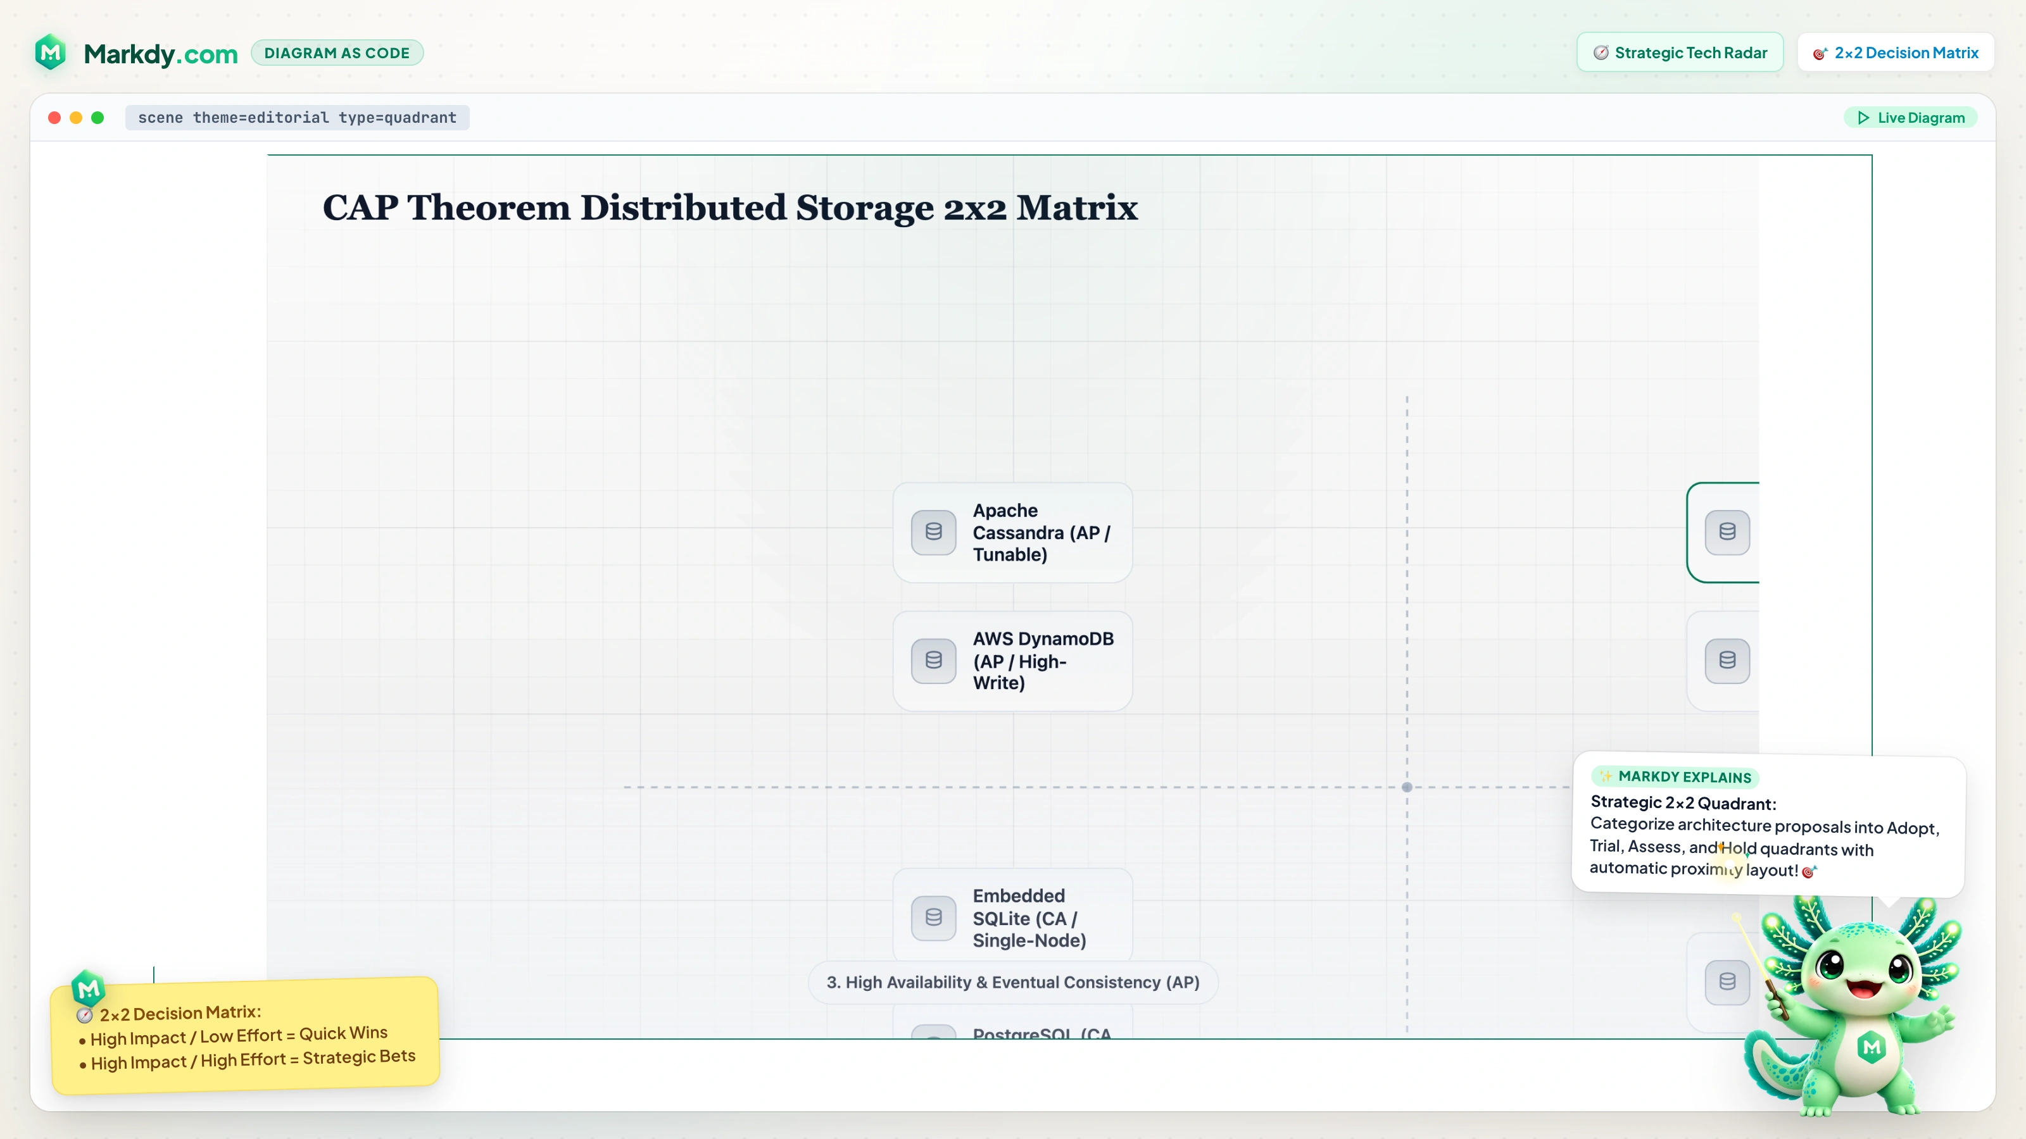Screen dimensions: 2026x1139
Task: Click the 2×2 Decision Matrix sticky note heading
Action: 180,1013
